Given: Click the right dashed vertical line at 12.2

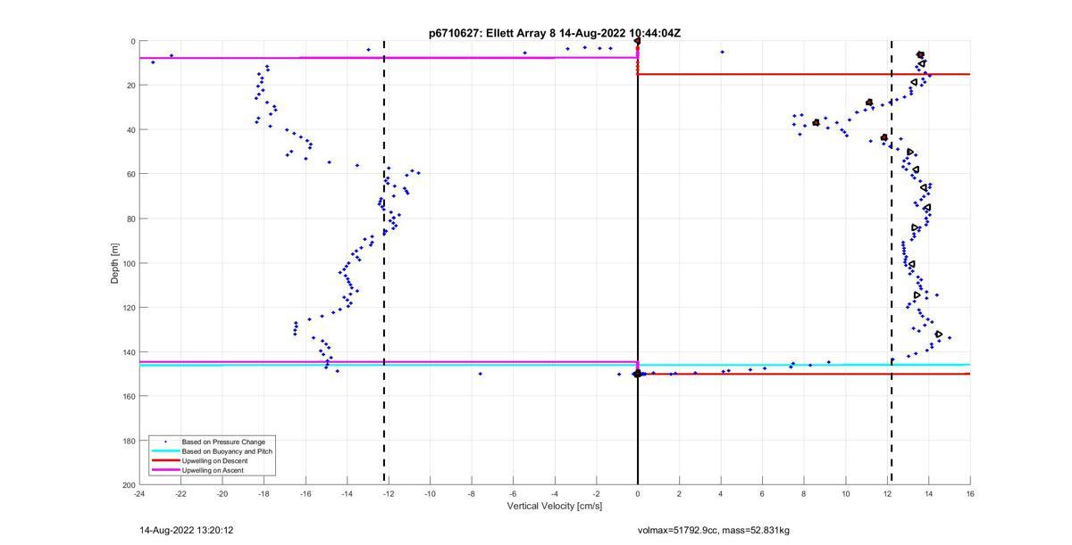Looking at the screenshot, I should pyautogui.click(x=891, y=262).
